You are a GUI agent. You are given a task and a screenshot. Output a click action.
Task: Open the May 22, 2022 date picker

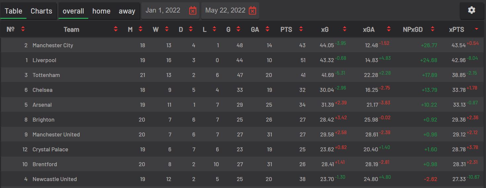coord(225,10)
